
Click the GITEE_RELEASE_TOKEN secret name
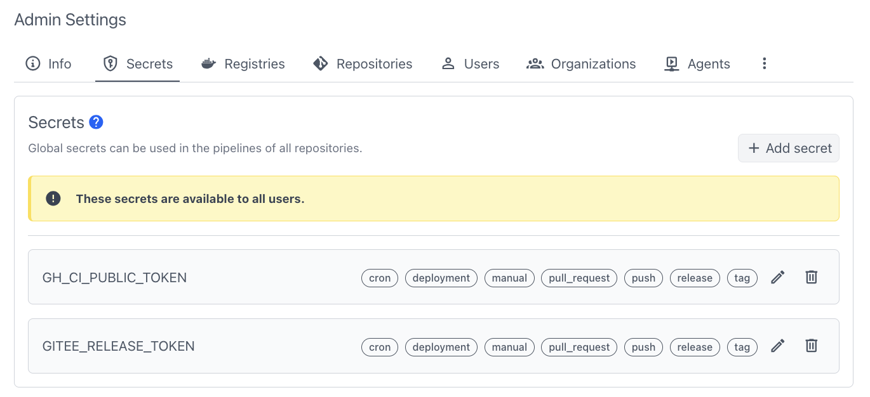[119, 346]
